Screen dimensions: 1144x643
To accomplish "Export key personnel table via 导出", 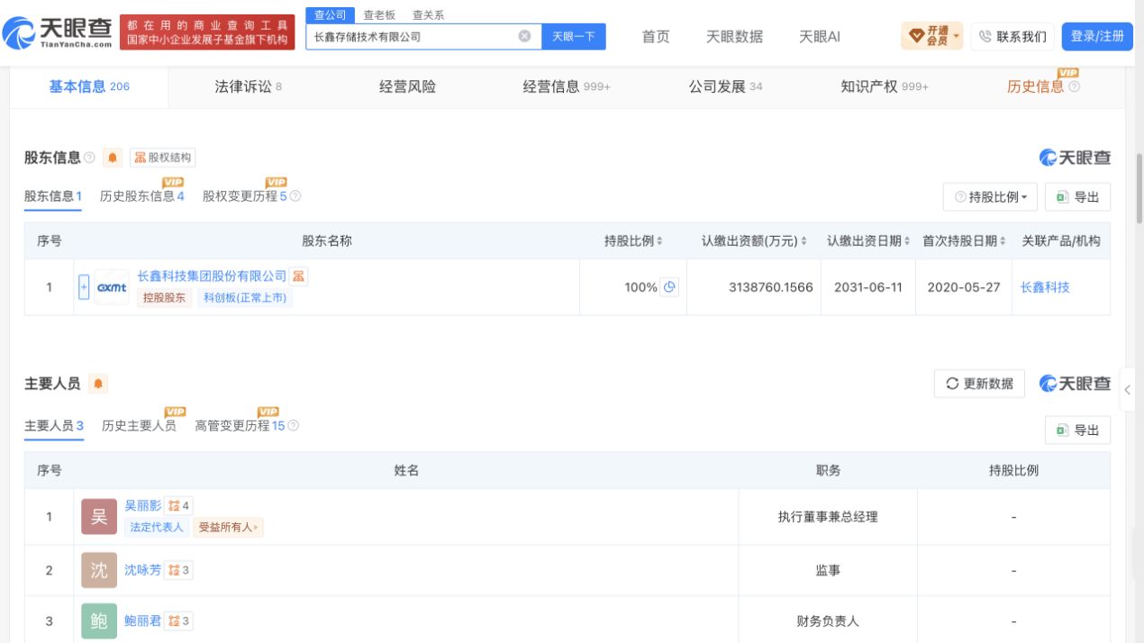I will pyautogui.click(x=1078, y=430).
